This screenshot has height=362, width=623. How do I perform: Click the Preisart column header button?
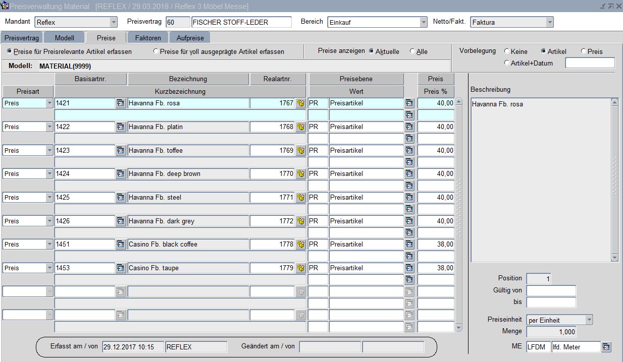(28, 92)
